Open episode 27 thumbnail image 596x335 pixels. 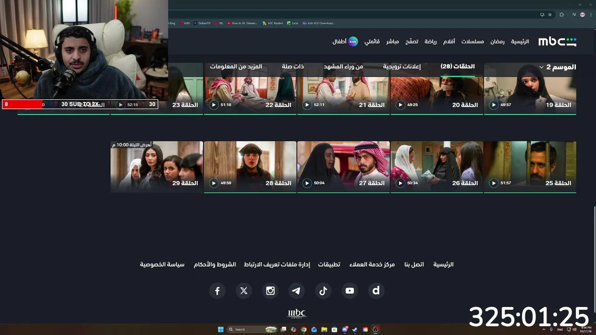344,167
